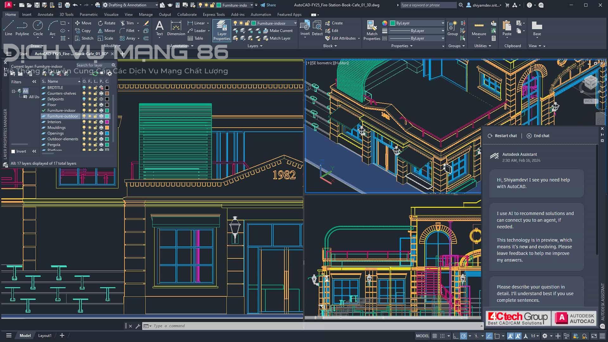Insert a Table

[x=195, y=38]
